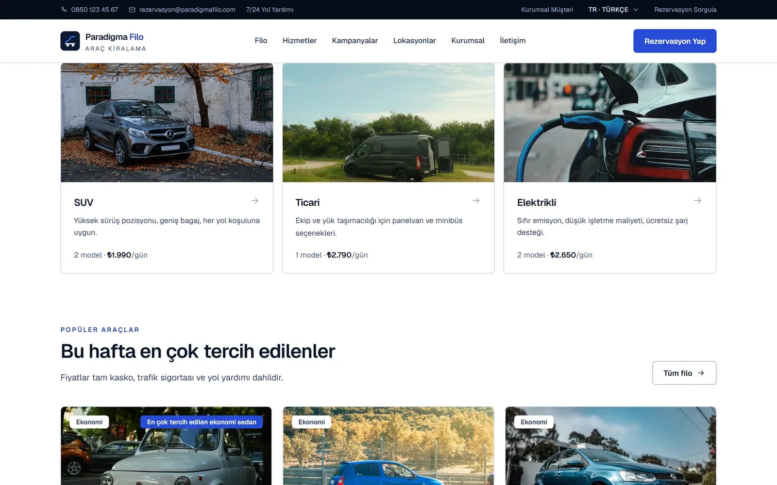
Task: Click the POPÜLER ARAÇLAR label
Action: click(x=100, y=330)
